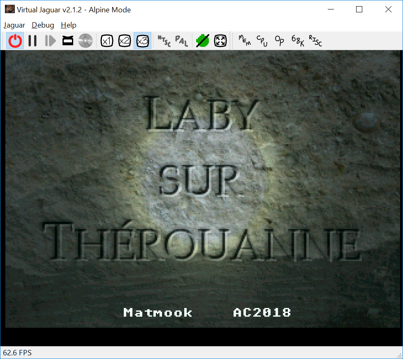Click the green crossed-out blur icon
Image resolution: width=403 pixels, height=359 pixels.
pyautogui.click(x=202, y=41)
